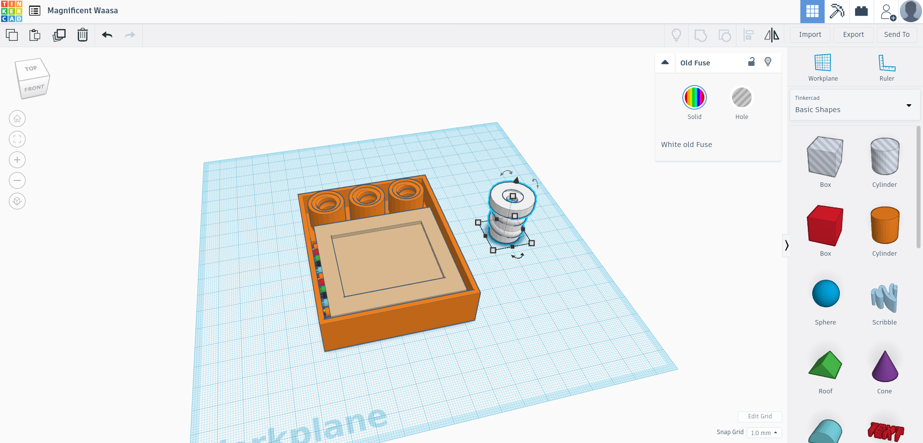Open the Send To menu
The height and width of the screenshot is (443, 923).
point(896,34)
